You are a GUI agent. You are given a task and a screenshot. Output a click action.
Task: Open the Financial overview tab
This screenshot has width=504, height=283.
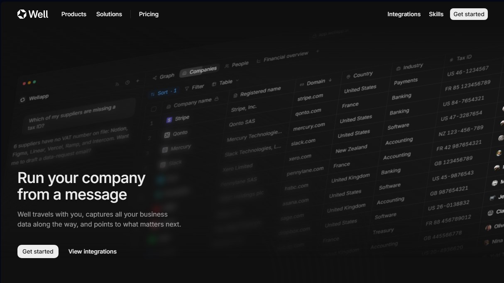click(x=282, y=57)
